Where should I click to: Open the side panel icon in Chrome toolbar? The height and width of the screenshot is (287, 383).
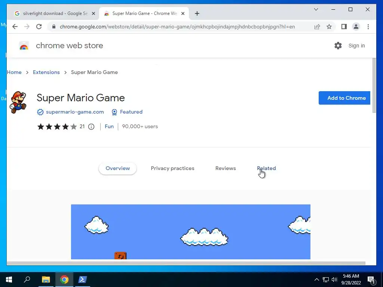coord(344,27)
